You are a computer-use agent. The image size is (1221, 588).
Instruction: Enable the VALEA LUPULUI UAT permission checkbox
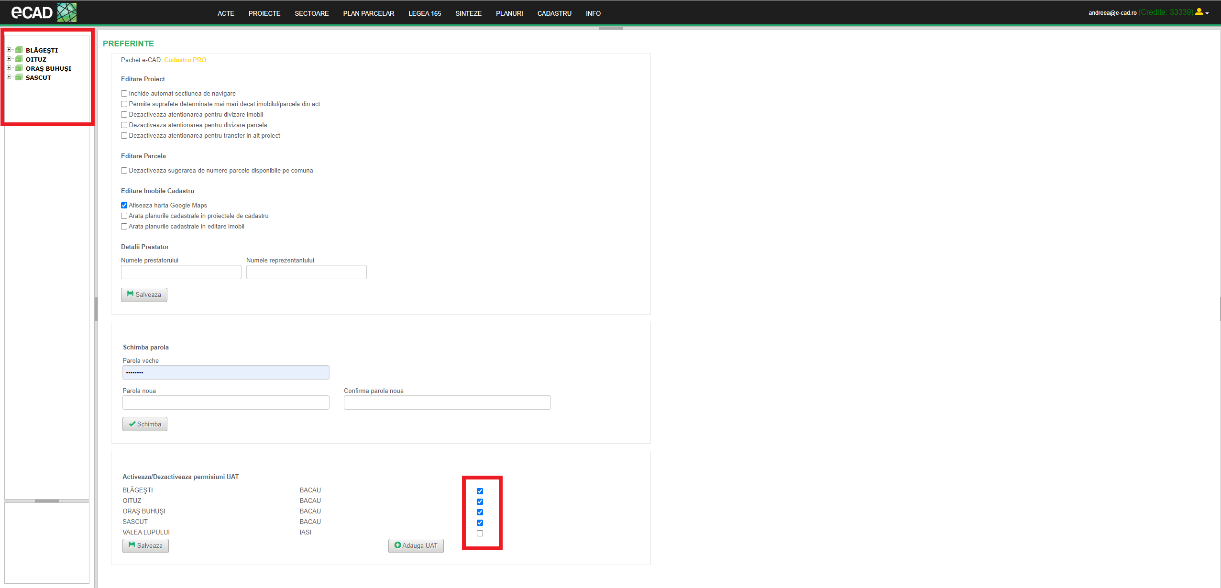480,533
